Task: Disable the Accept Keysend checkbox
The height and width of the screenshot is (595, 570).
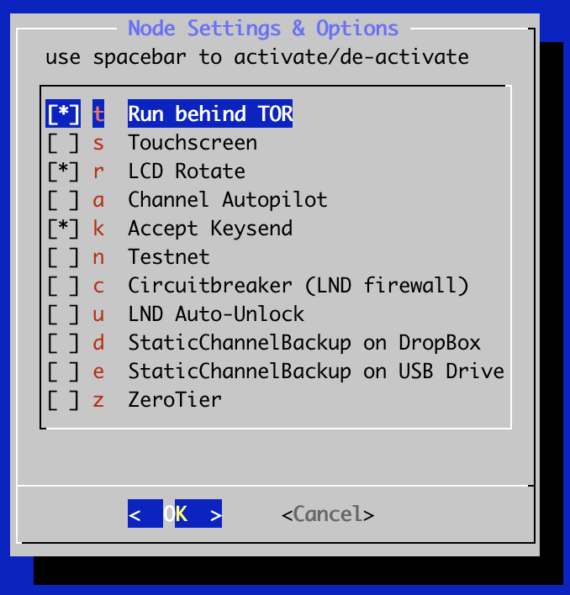Action: click(x=63, y=229)
